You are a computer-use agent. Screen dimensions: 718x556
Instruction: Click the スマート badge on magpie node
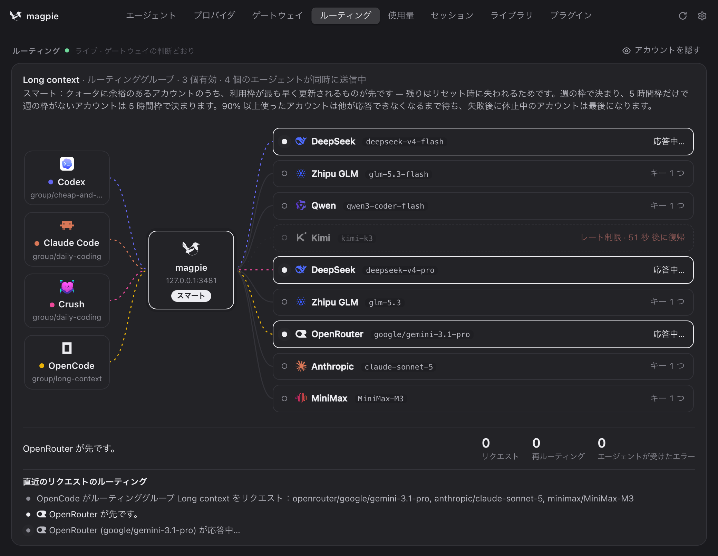191,296
